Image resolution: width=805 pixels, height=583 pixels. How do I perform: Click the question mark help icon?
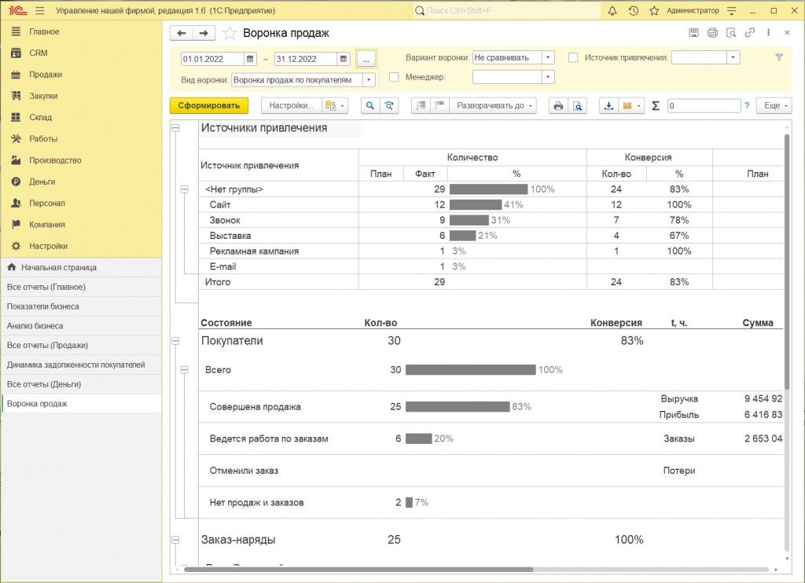[x=747, y=106]
